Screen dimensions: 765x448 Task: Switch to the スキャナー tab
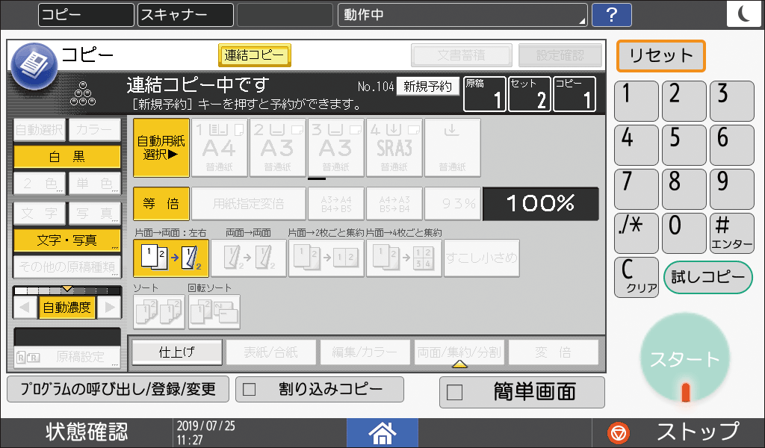click(x=185, y=14)
